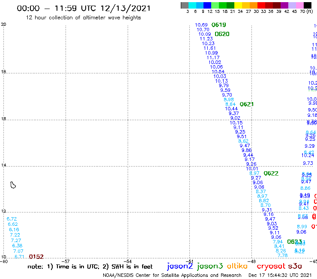
Task: Select the 10.99 wave height reading
Action: point(211,53)
